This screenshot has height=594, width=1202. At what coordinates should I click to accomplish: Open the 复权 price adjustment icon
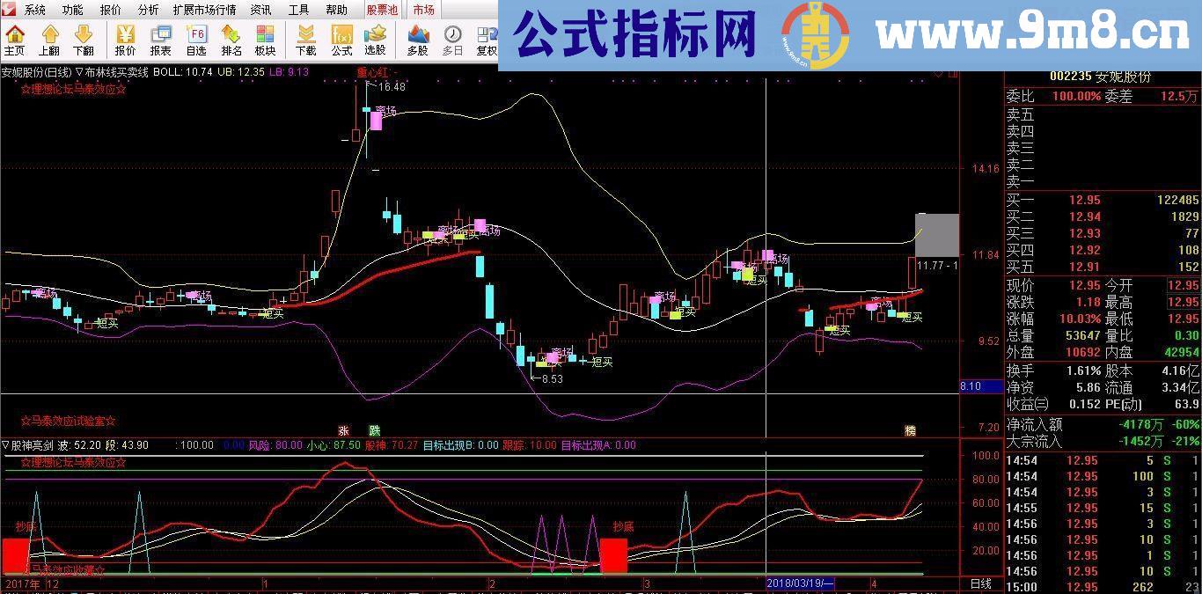(485, 40)
